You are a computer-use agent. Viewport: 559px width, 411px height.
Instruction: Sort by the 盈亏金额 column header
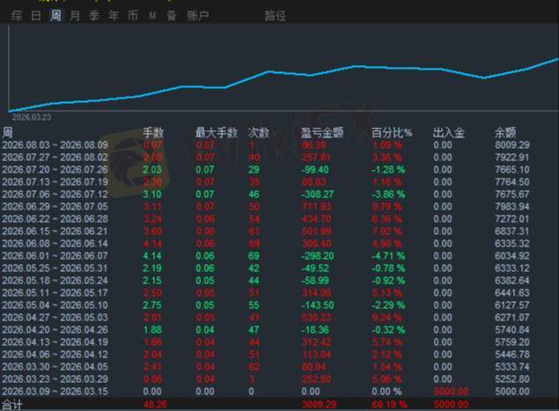click(322, 133)
